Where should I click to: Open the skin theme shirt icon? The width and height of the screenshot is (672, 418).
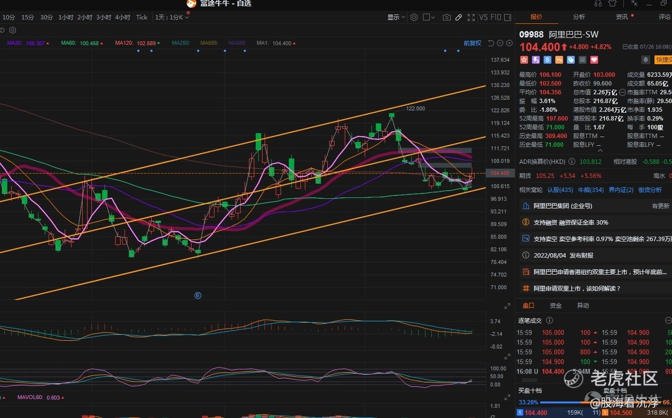pos(613,3)
